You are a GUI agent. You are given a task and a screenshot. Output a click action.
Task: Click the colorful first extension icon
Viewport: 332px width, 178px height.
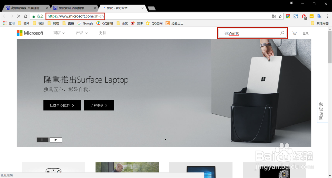pos(288,16)
